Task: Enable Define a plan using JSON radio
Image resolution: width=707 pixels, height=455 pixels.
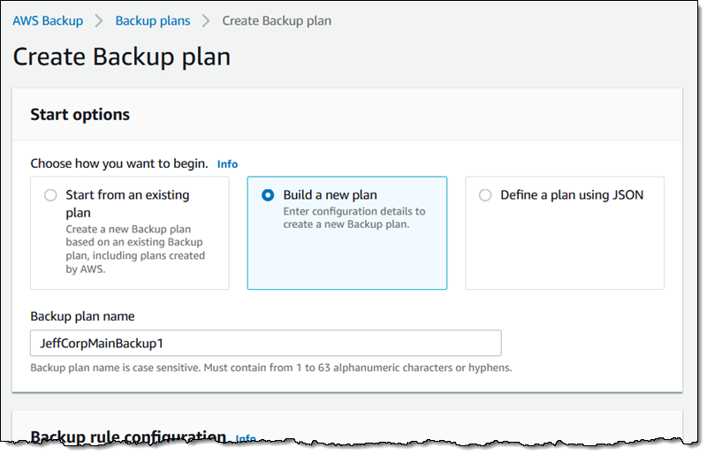Action: click(485, 195)
